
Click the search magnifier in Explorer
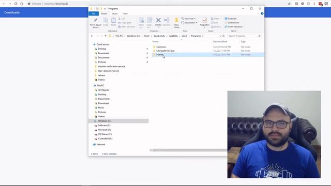[x=259, y=36]
